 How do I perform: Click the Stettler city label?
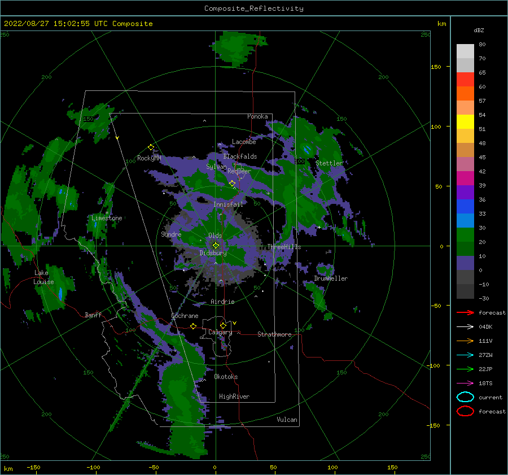click(329, 163)
